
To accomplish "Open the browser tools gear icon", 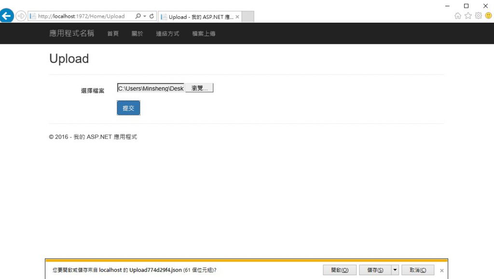I will point(478,16).
